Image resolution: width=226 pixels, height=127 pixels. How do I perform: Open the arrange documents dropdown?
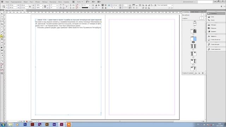click(99, 2)
